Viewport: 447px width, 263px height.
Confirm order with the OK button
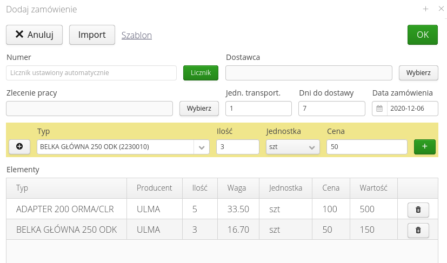point(422,35)
